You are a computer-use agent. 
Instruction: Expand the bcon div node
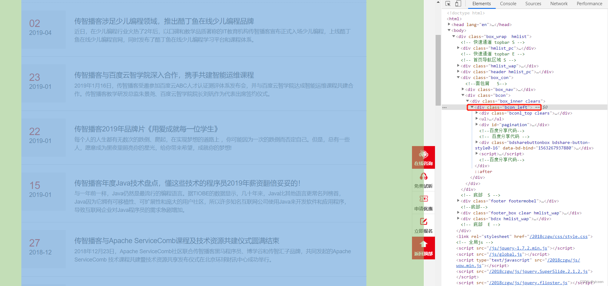click(463, 95)
